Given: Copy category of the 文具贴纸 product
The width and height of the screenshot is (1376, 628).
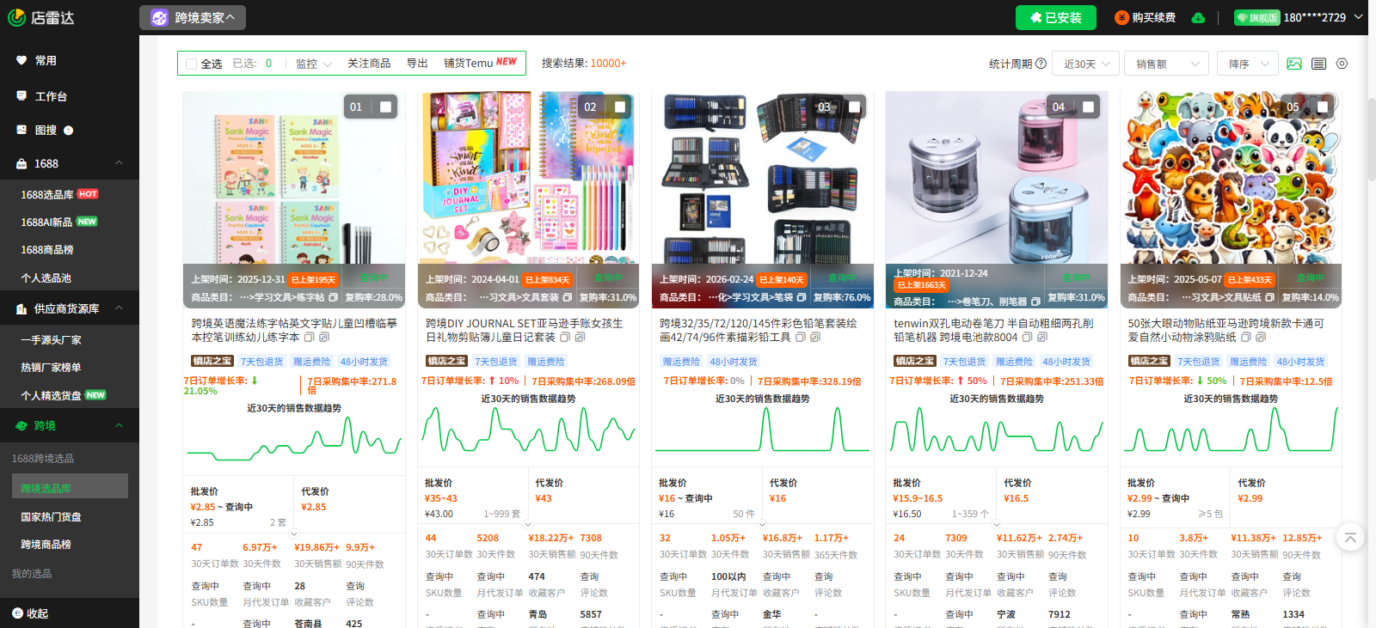Looking at the screenshot, I should (x=1269, y=297).
